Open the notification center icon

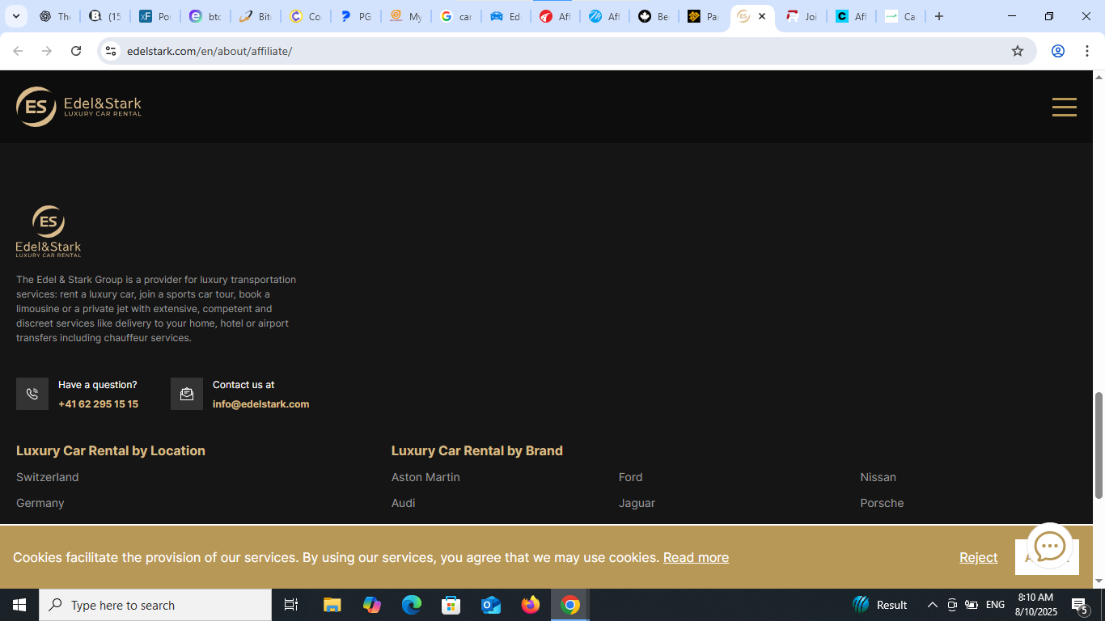pos(1079,605)
